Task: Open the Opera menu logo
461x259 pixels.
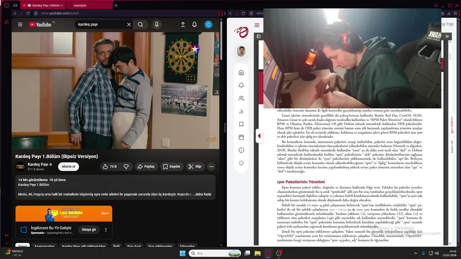Action: pyautogui.click(x=6, y=5)
